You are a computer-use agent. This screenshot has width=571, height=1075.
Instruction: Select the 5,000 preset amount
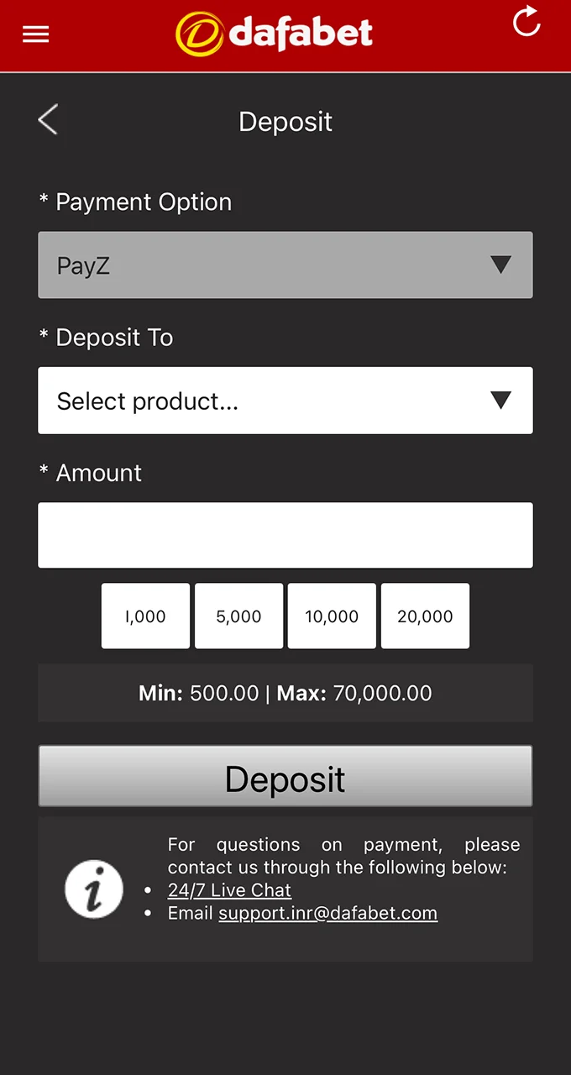point(238,616)
